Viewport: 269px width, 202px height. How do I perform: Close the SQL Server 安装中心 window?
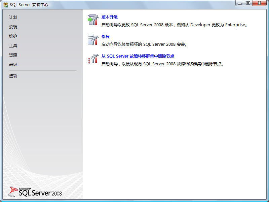click(x=259, y=3)
